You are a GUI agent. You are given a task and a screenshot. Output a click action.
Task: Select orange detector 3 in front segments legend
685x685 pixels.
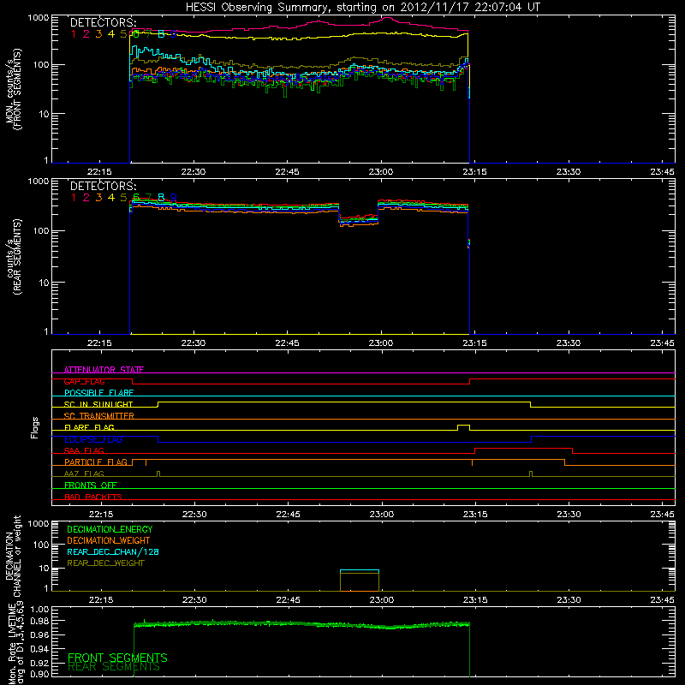coord(98,34)
